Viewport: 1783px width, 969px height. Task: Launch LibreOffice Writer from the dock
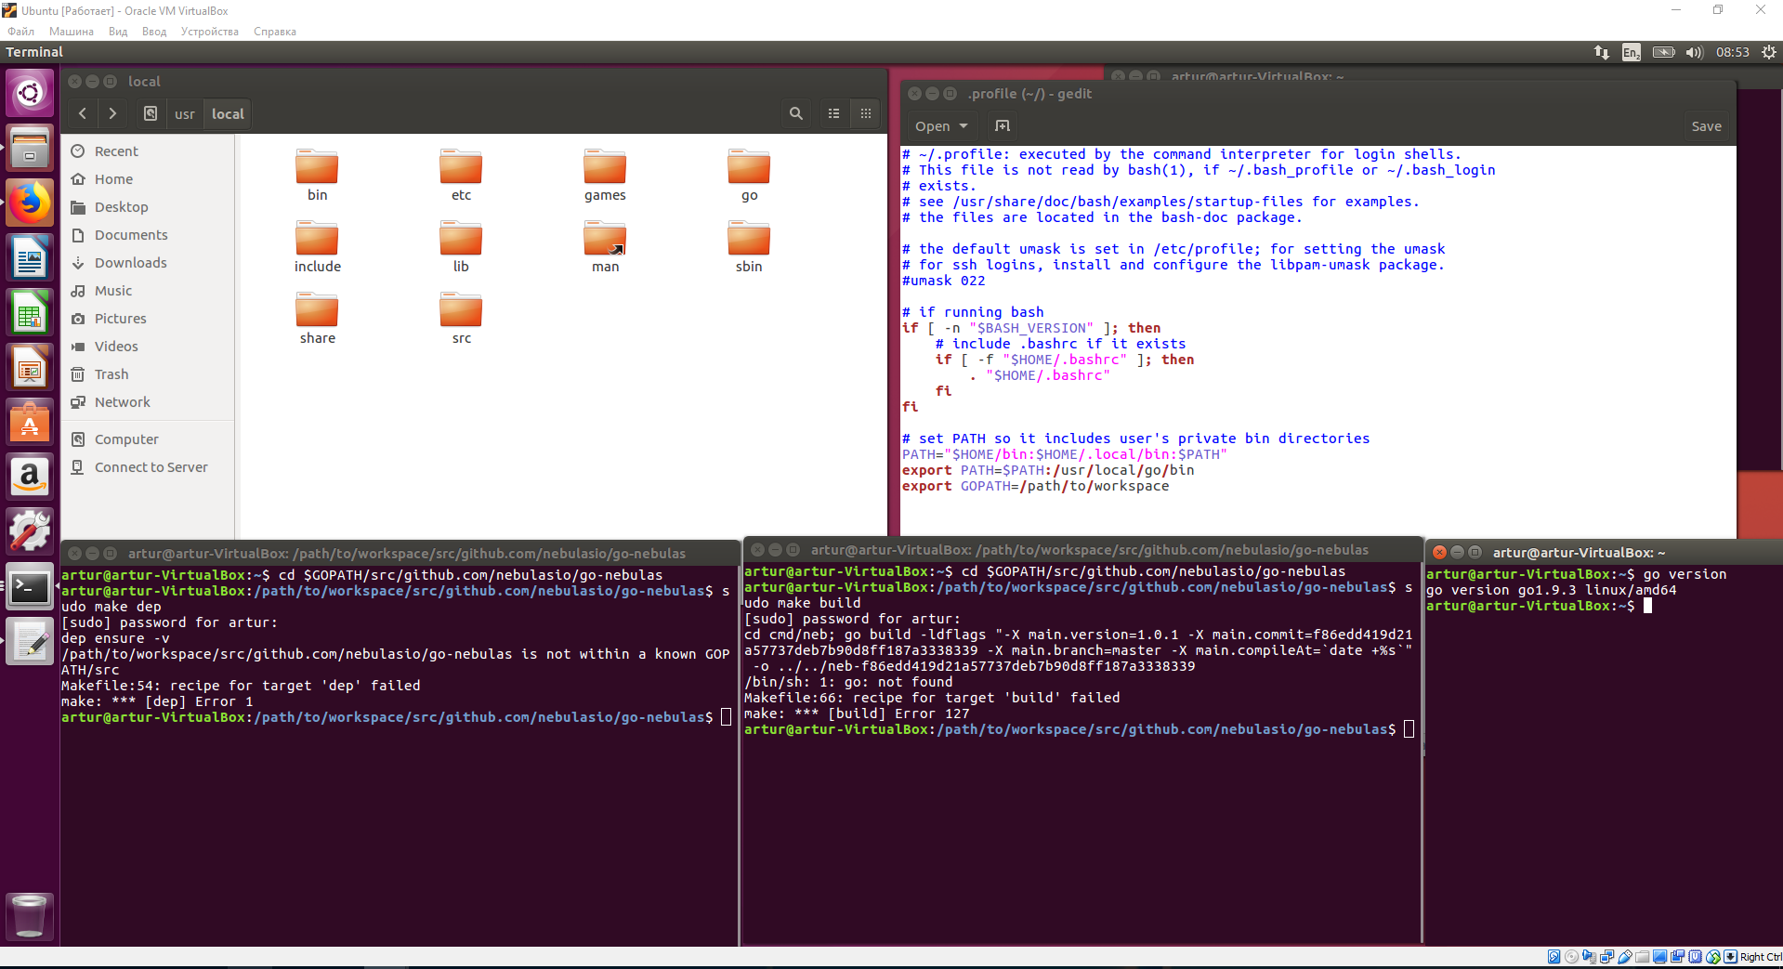pyautogui.click(x=30, y=257)
